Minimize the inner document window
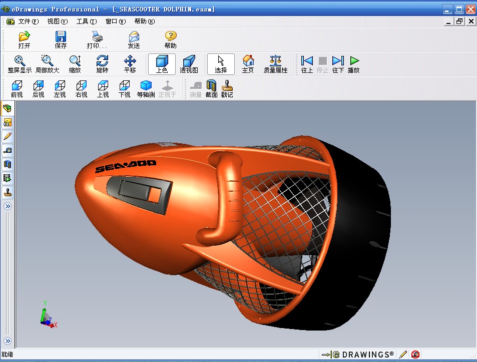 tap(448, 21)
